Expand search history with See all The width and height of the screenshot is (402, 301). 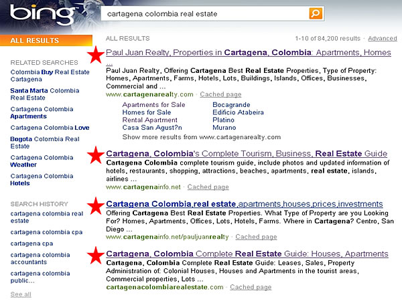[x=21, y=294]
